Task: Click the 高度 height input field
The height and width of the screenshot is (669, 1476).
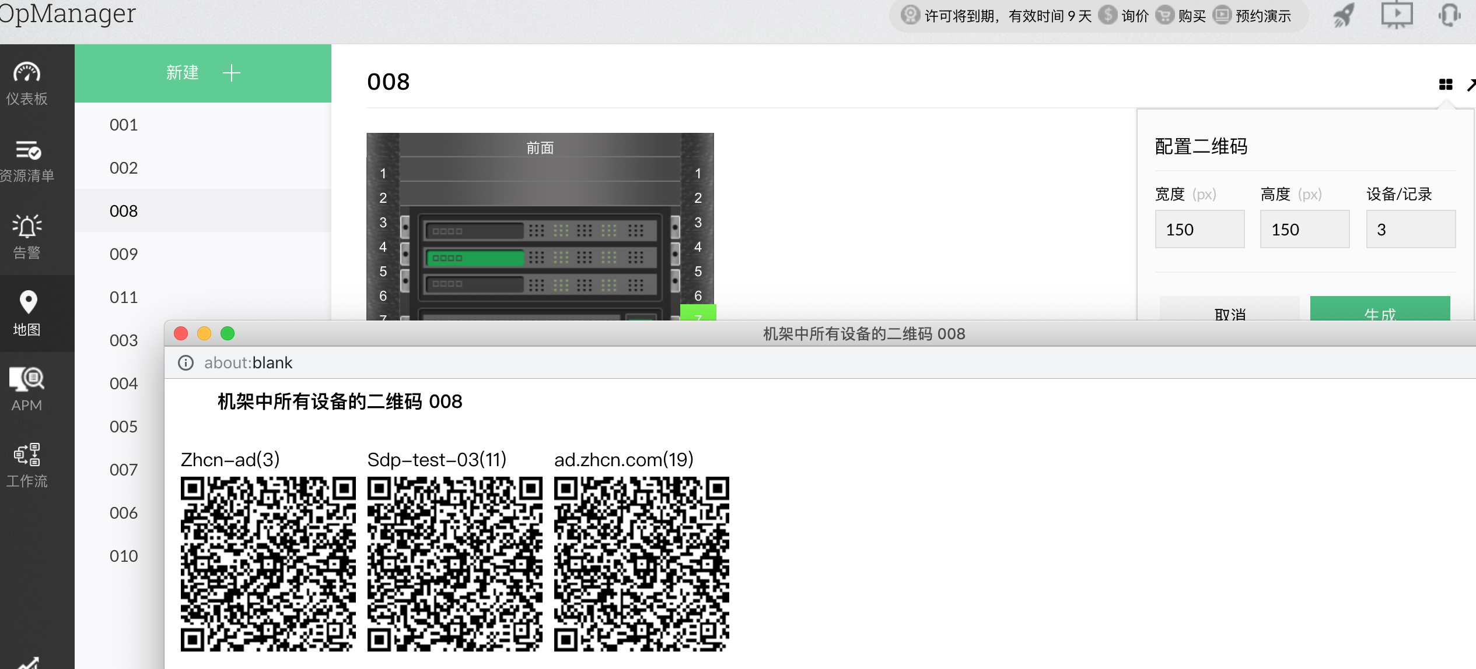Action: point(1304,230)
